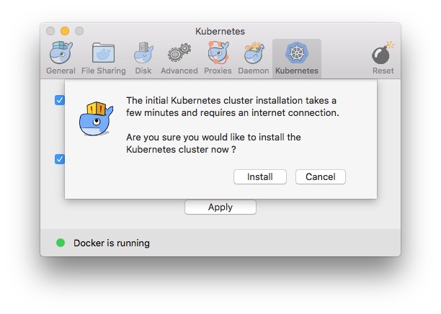This screenshot has height=314, width=441.
Task: Click the "Docker is running" status text
Action: (x=112, y=243)
